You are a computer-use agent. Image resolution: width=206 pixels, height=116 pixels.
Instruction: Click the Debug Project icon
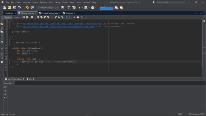pos(86,8)
